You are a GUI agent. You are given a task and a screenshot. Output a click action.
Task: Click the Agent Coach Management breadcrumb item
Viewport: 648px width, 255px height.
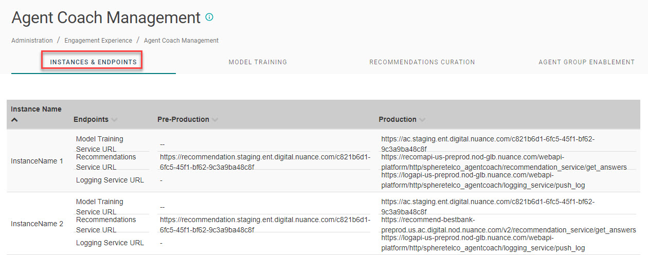tap(181, 40)
